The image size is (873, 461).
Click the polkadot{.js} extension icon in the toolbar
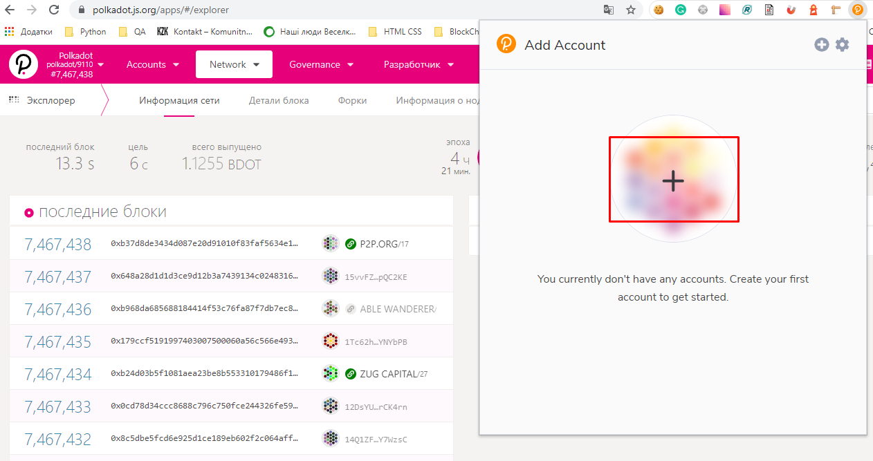(858, 10)
